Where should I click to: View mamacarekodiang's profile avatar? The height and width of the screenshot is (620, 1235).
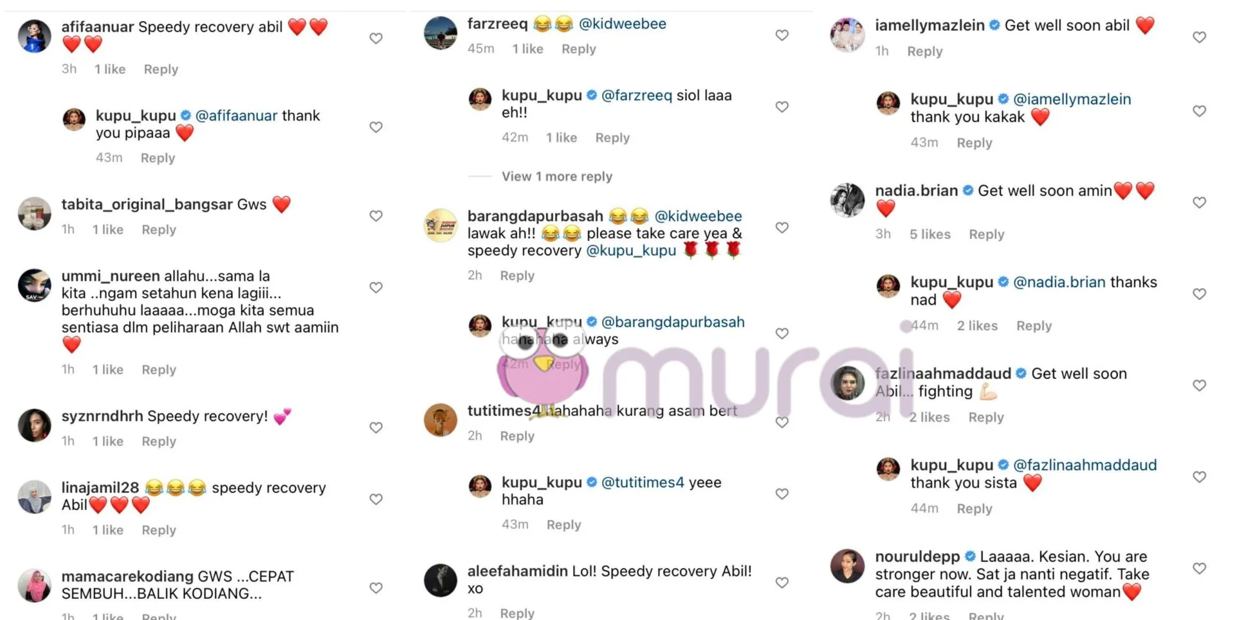tap(35, 585)
